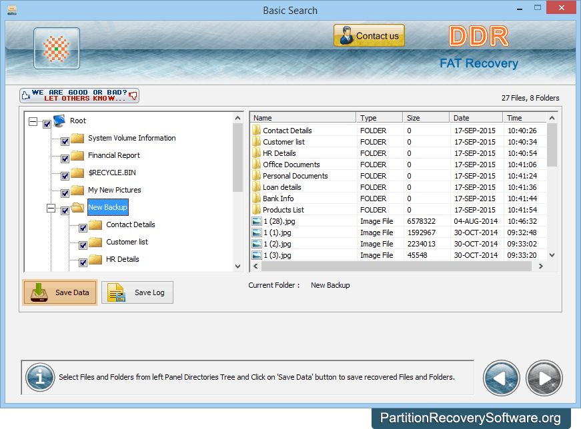
Task: Click image icon of 1 (2).jpg
Action: [x=256, y=244]
